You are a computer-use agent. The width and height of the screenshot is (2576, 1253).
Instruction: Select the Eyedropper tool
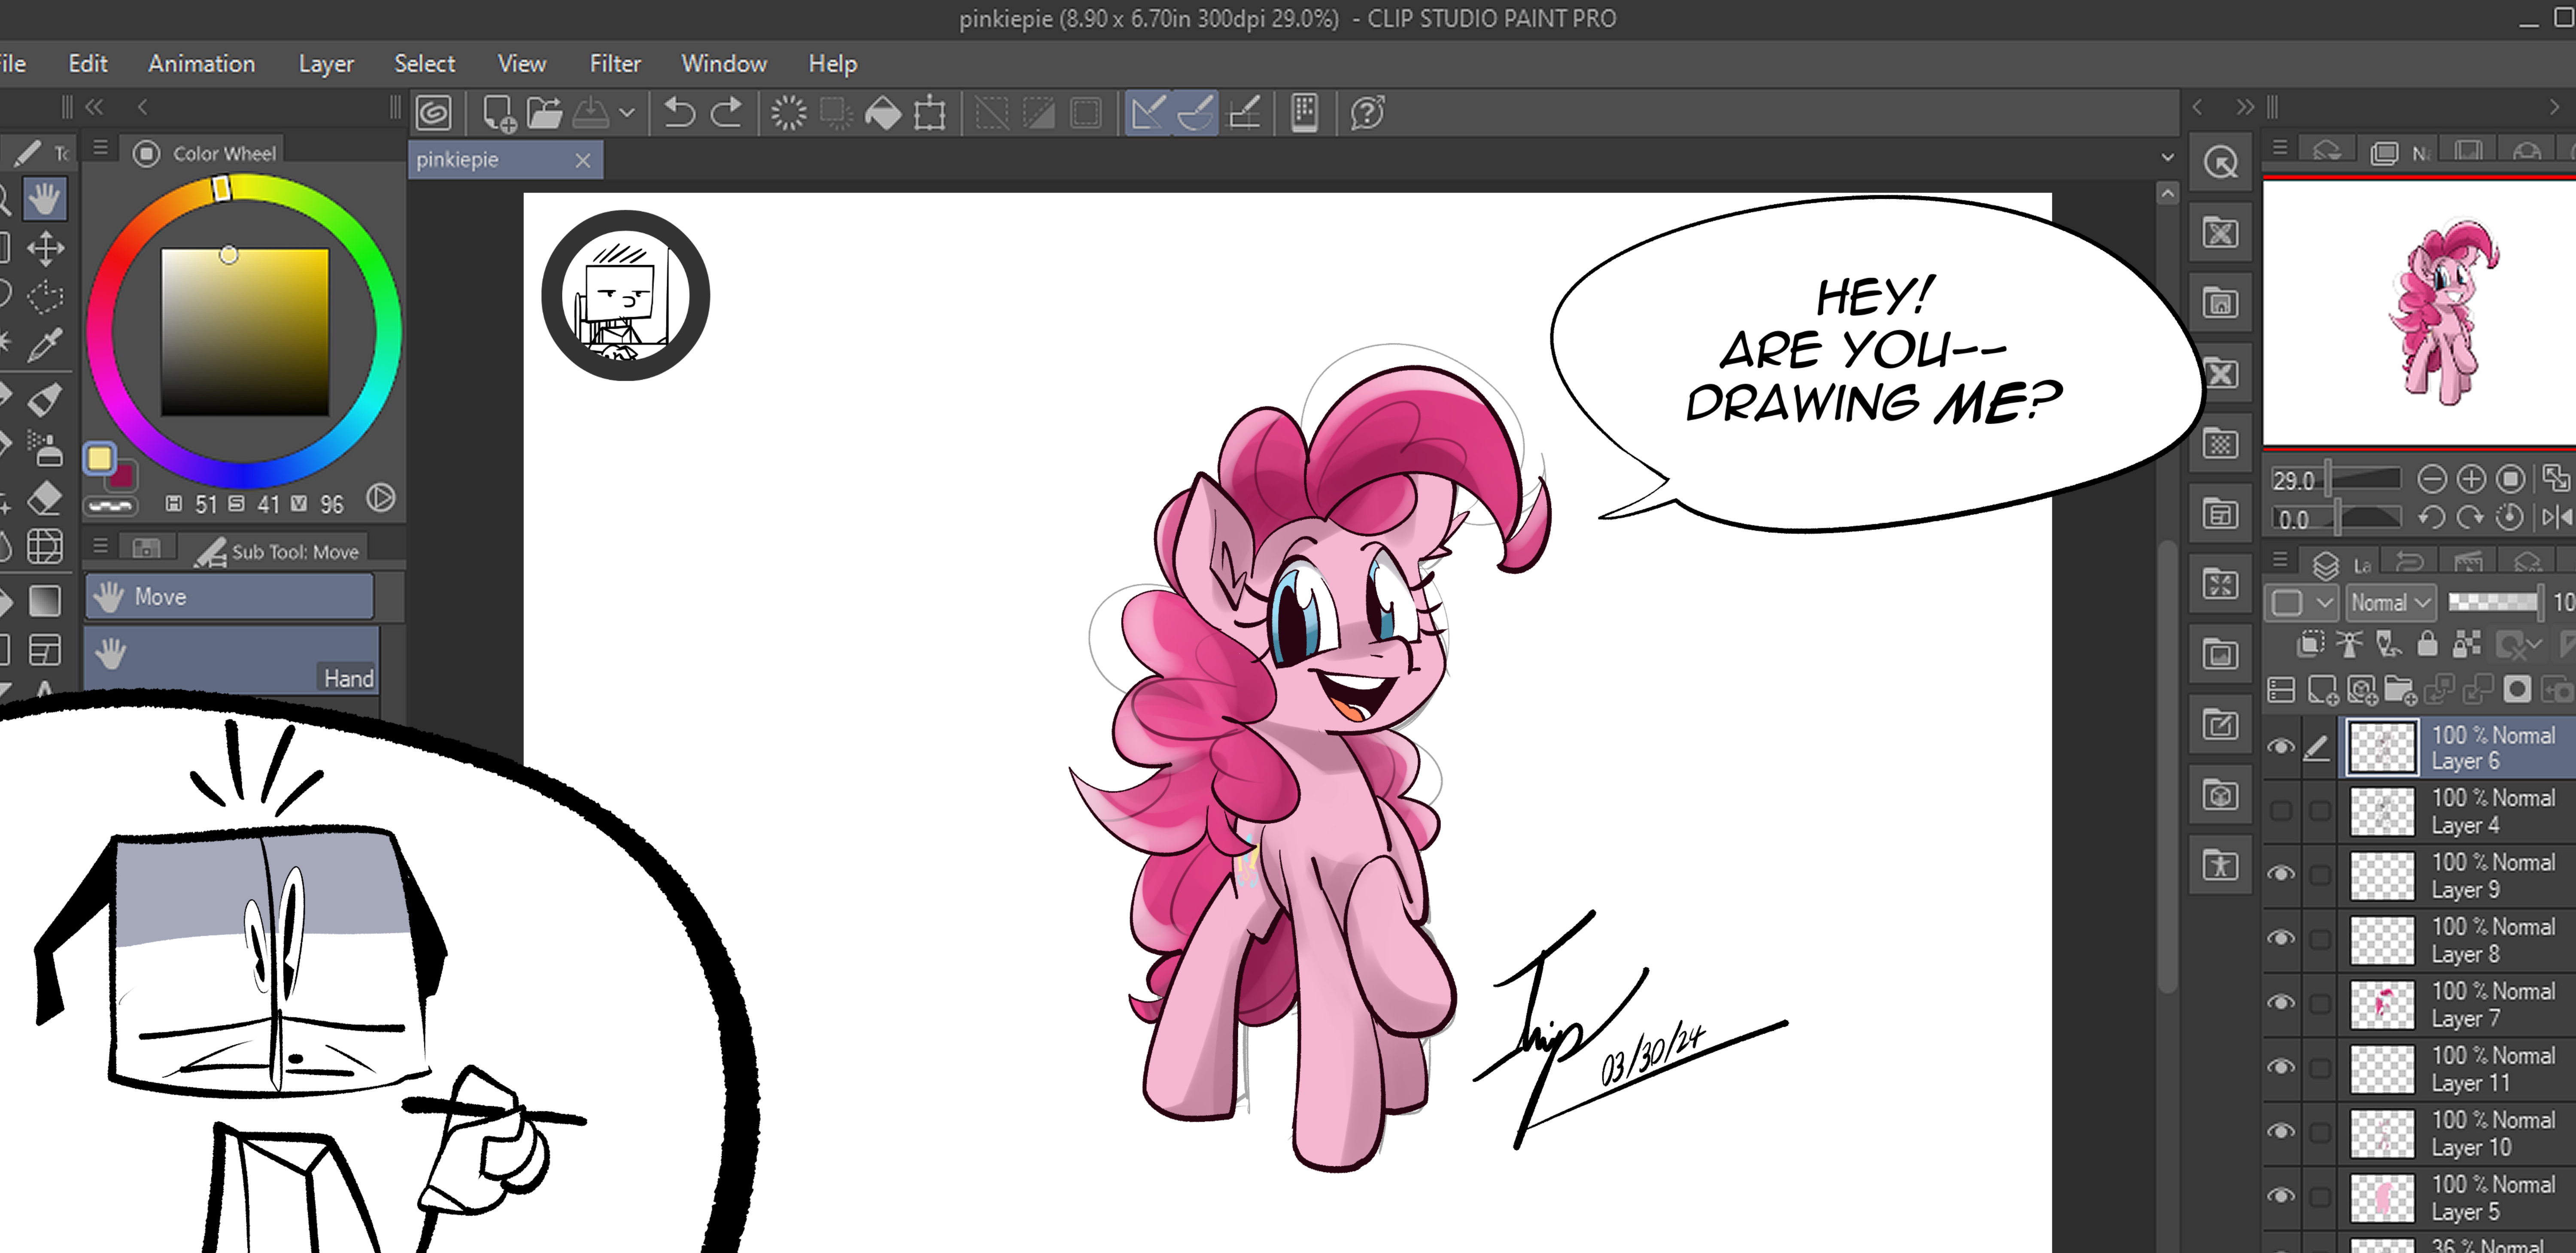[x=45, y=345]
